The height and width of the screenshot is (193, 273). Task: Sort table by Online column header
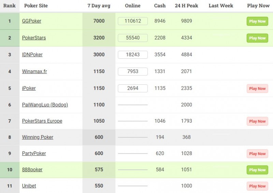[x=133, y=5]
